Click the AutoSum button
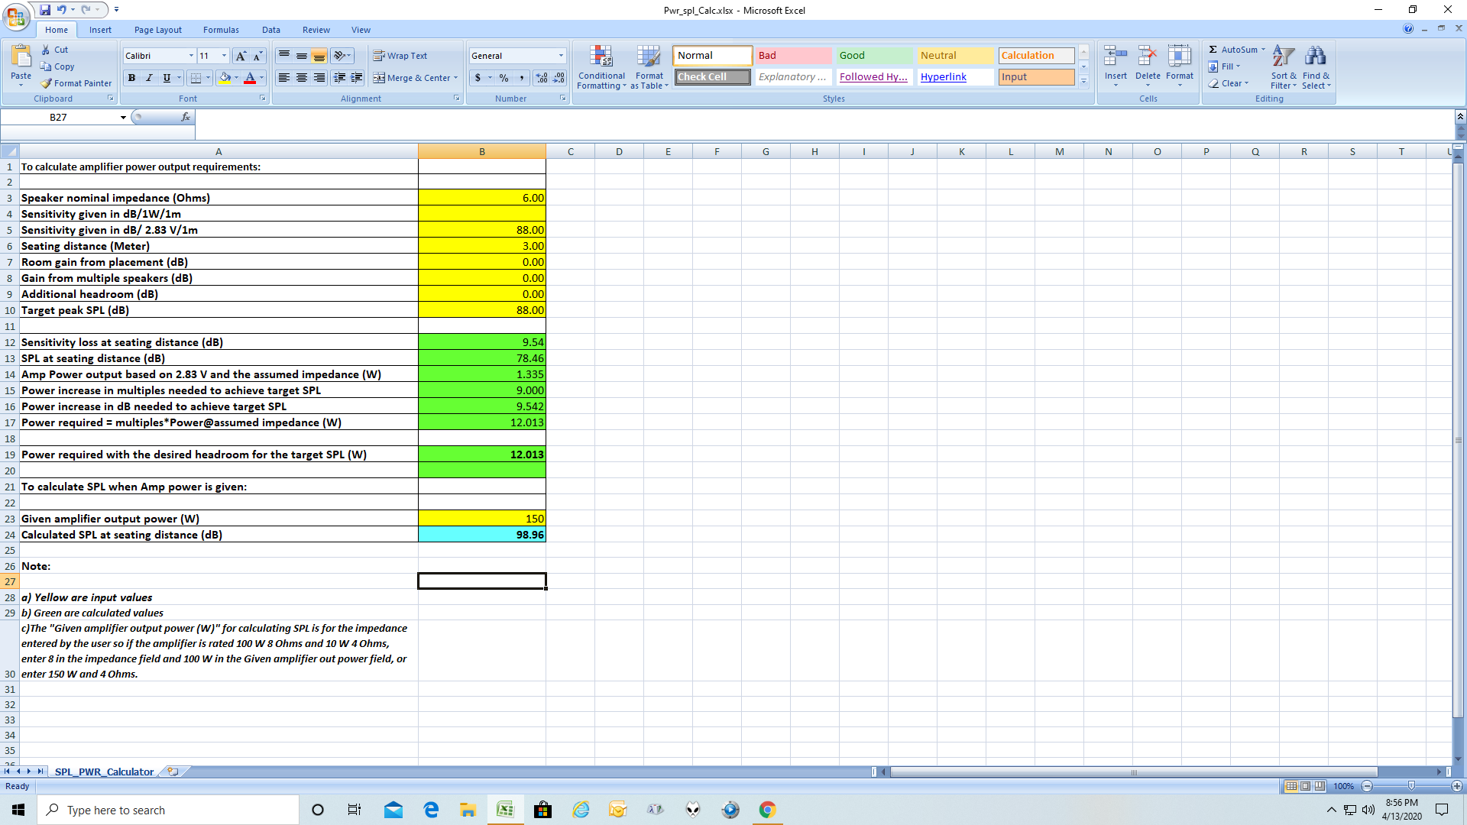This screenshot has width=1467, height=825. pos(1232,50)
